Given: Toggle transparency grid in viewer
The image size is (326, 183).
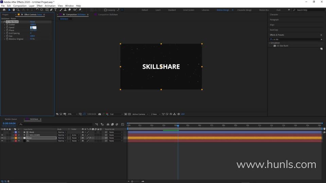Looking at the screenshot, I should pyautogui.click(x=129, y=114).
